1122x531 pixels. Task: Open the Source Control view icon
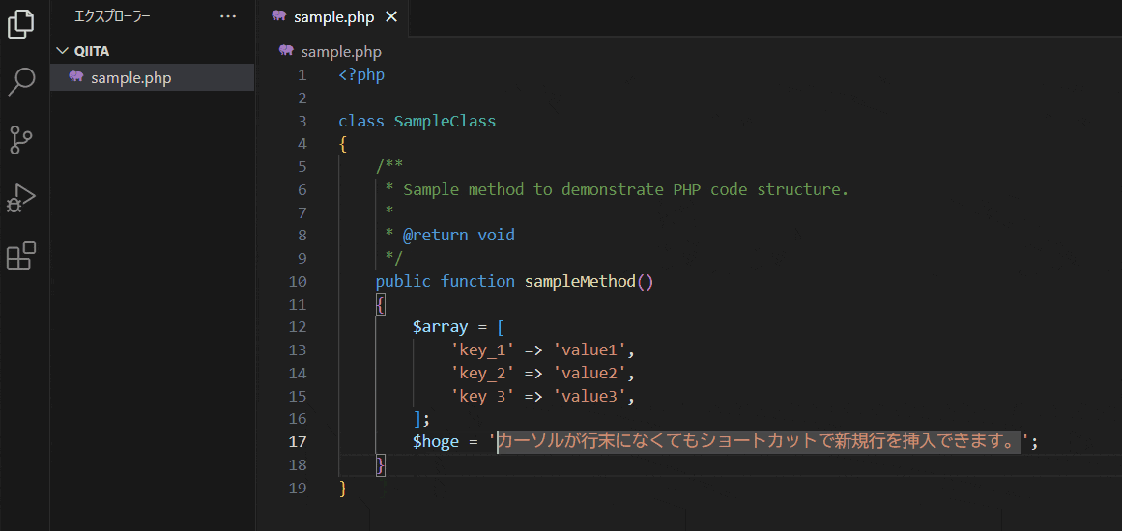pyautogui.click(x=20, y=140)
